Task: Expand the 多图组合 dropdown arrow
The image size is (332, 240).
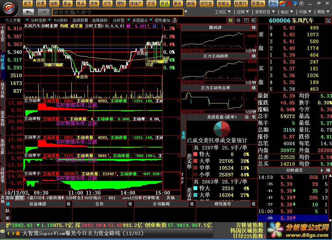Action: pos(151,20)
